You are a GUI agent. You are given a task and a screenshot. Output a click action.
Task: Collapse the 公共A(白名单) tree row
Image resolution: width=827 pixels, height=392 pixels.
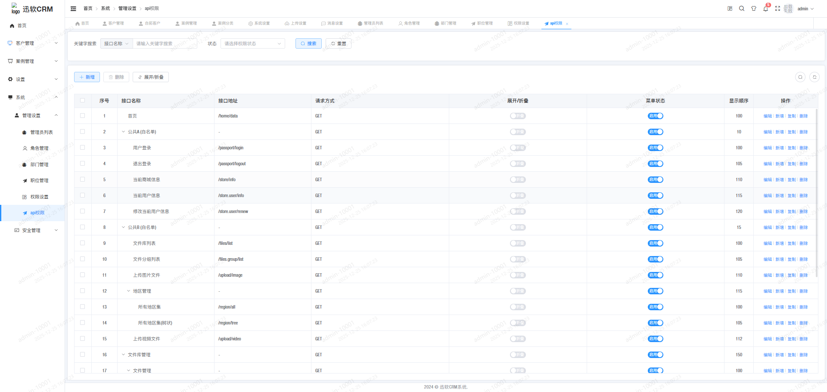pos(123,132)
